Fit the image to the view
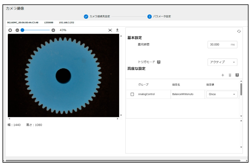 click(110, 30)
